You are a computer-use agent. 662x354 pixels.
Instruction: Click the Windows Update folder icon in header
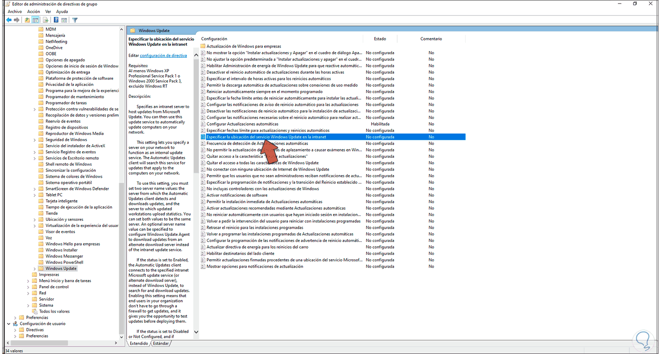132,30
